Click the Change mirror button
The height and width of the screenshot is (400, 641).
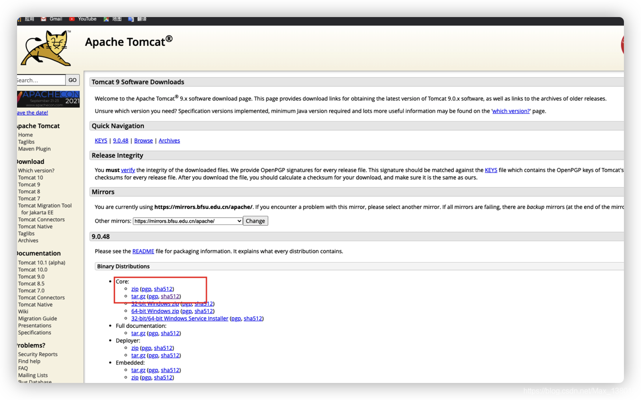tap(256, 221)
